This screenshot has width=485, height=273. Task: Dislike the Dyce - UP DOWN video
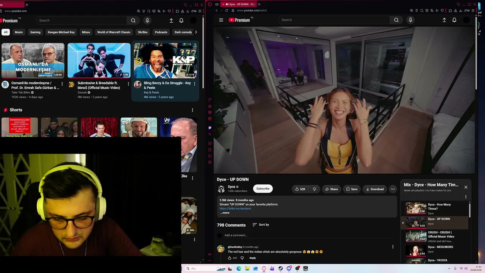click(x=314, y=189)
